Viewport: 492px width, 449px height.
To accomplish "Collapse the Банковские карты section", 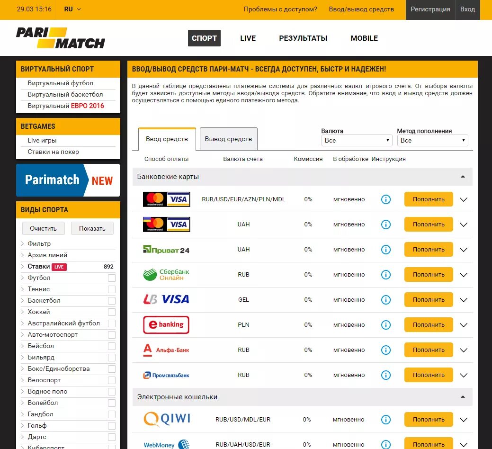I will pyautogui.click(x=463, y=177).
